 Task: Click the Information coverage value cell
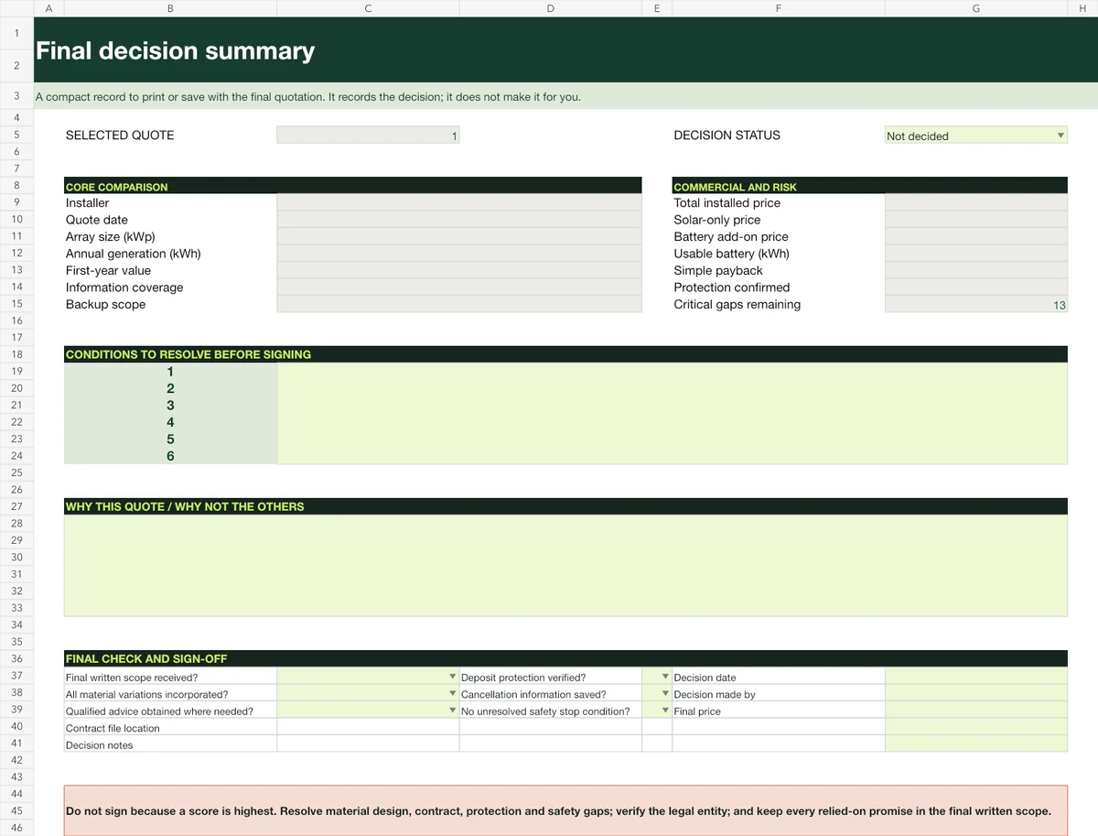point(459,288)
